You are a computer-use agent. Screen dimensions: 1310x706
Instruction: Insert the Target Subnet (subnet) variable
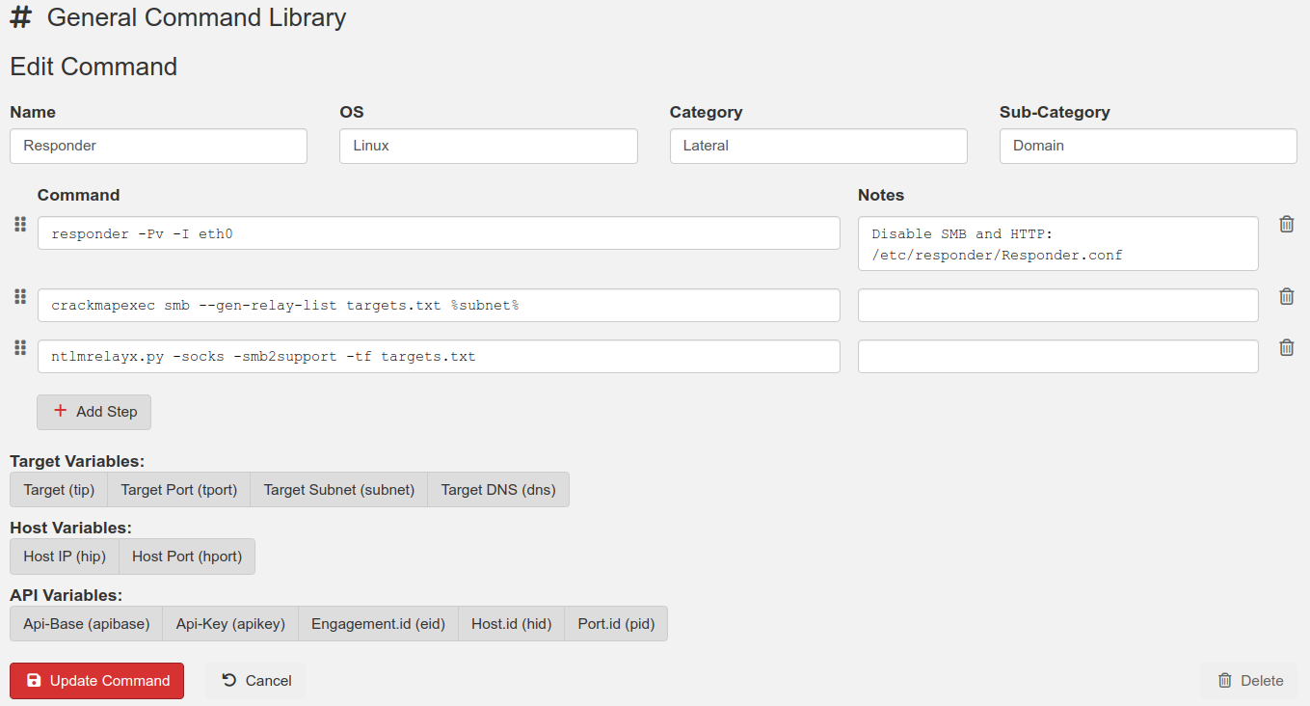339,490
